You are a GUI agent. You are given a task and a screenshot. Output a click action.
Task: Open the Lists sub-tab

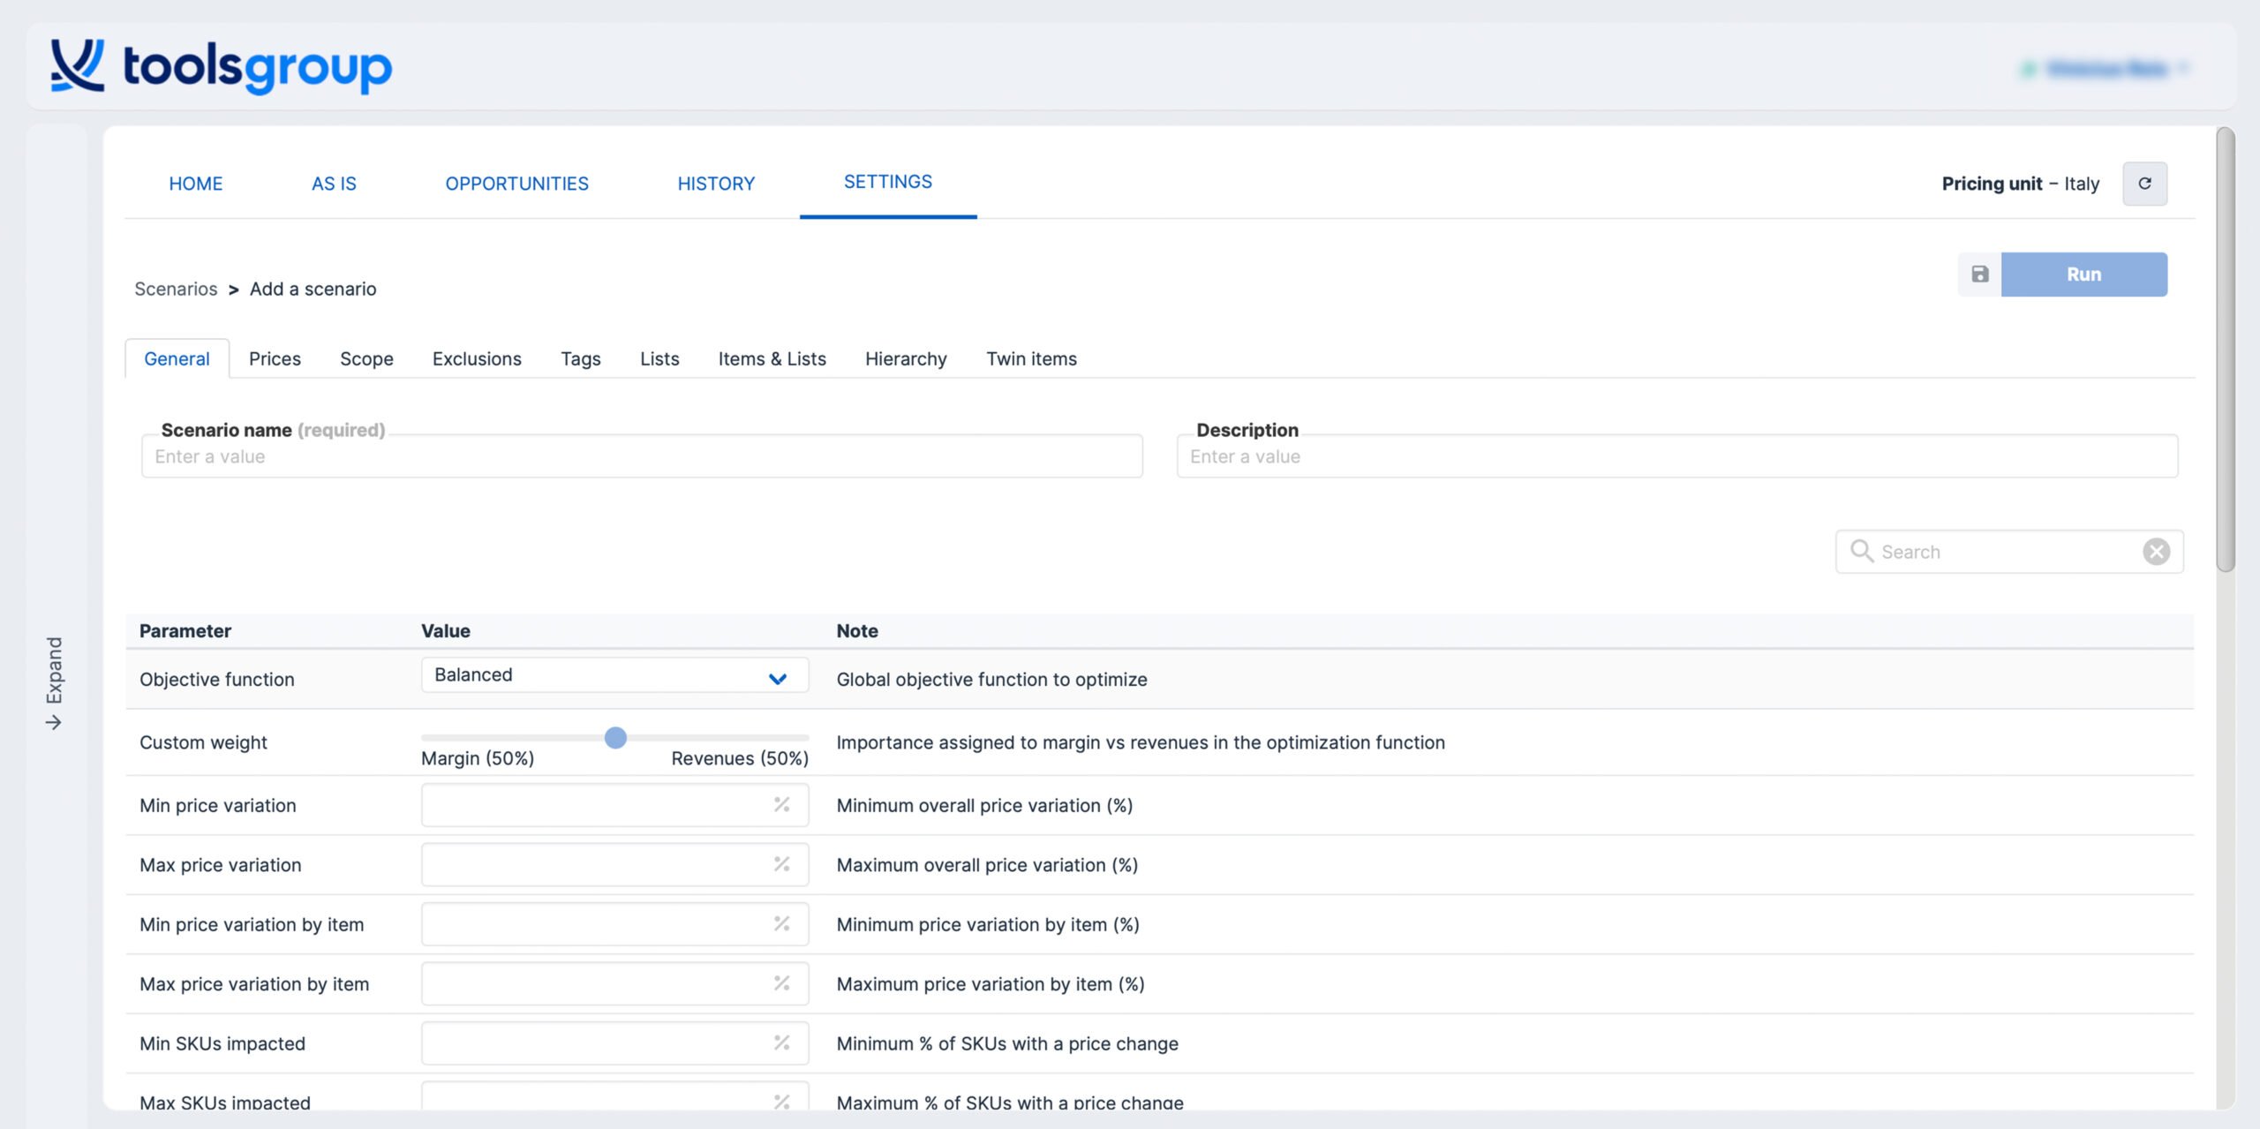pyautogui.click(x=659, y=358)
